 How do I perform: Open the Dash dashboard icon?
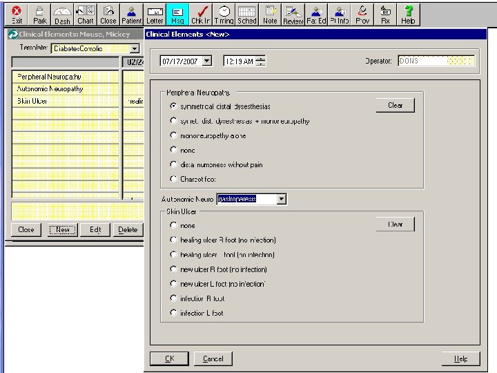62,15
